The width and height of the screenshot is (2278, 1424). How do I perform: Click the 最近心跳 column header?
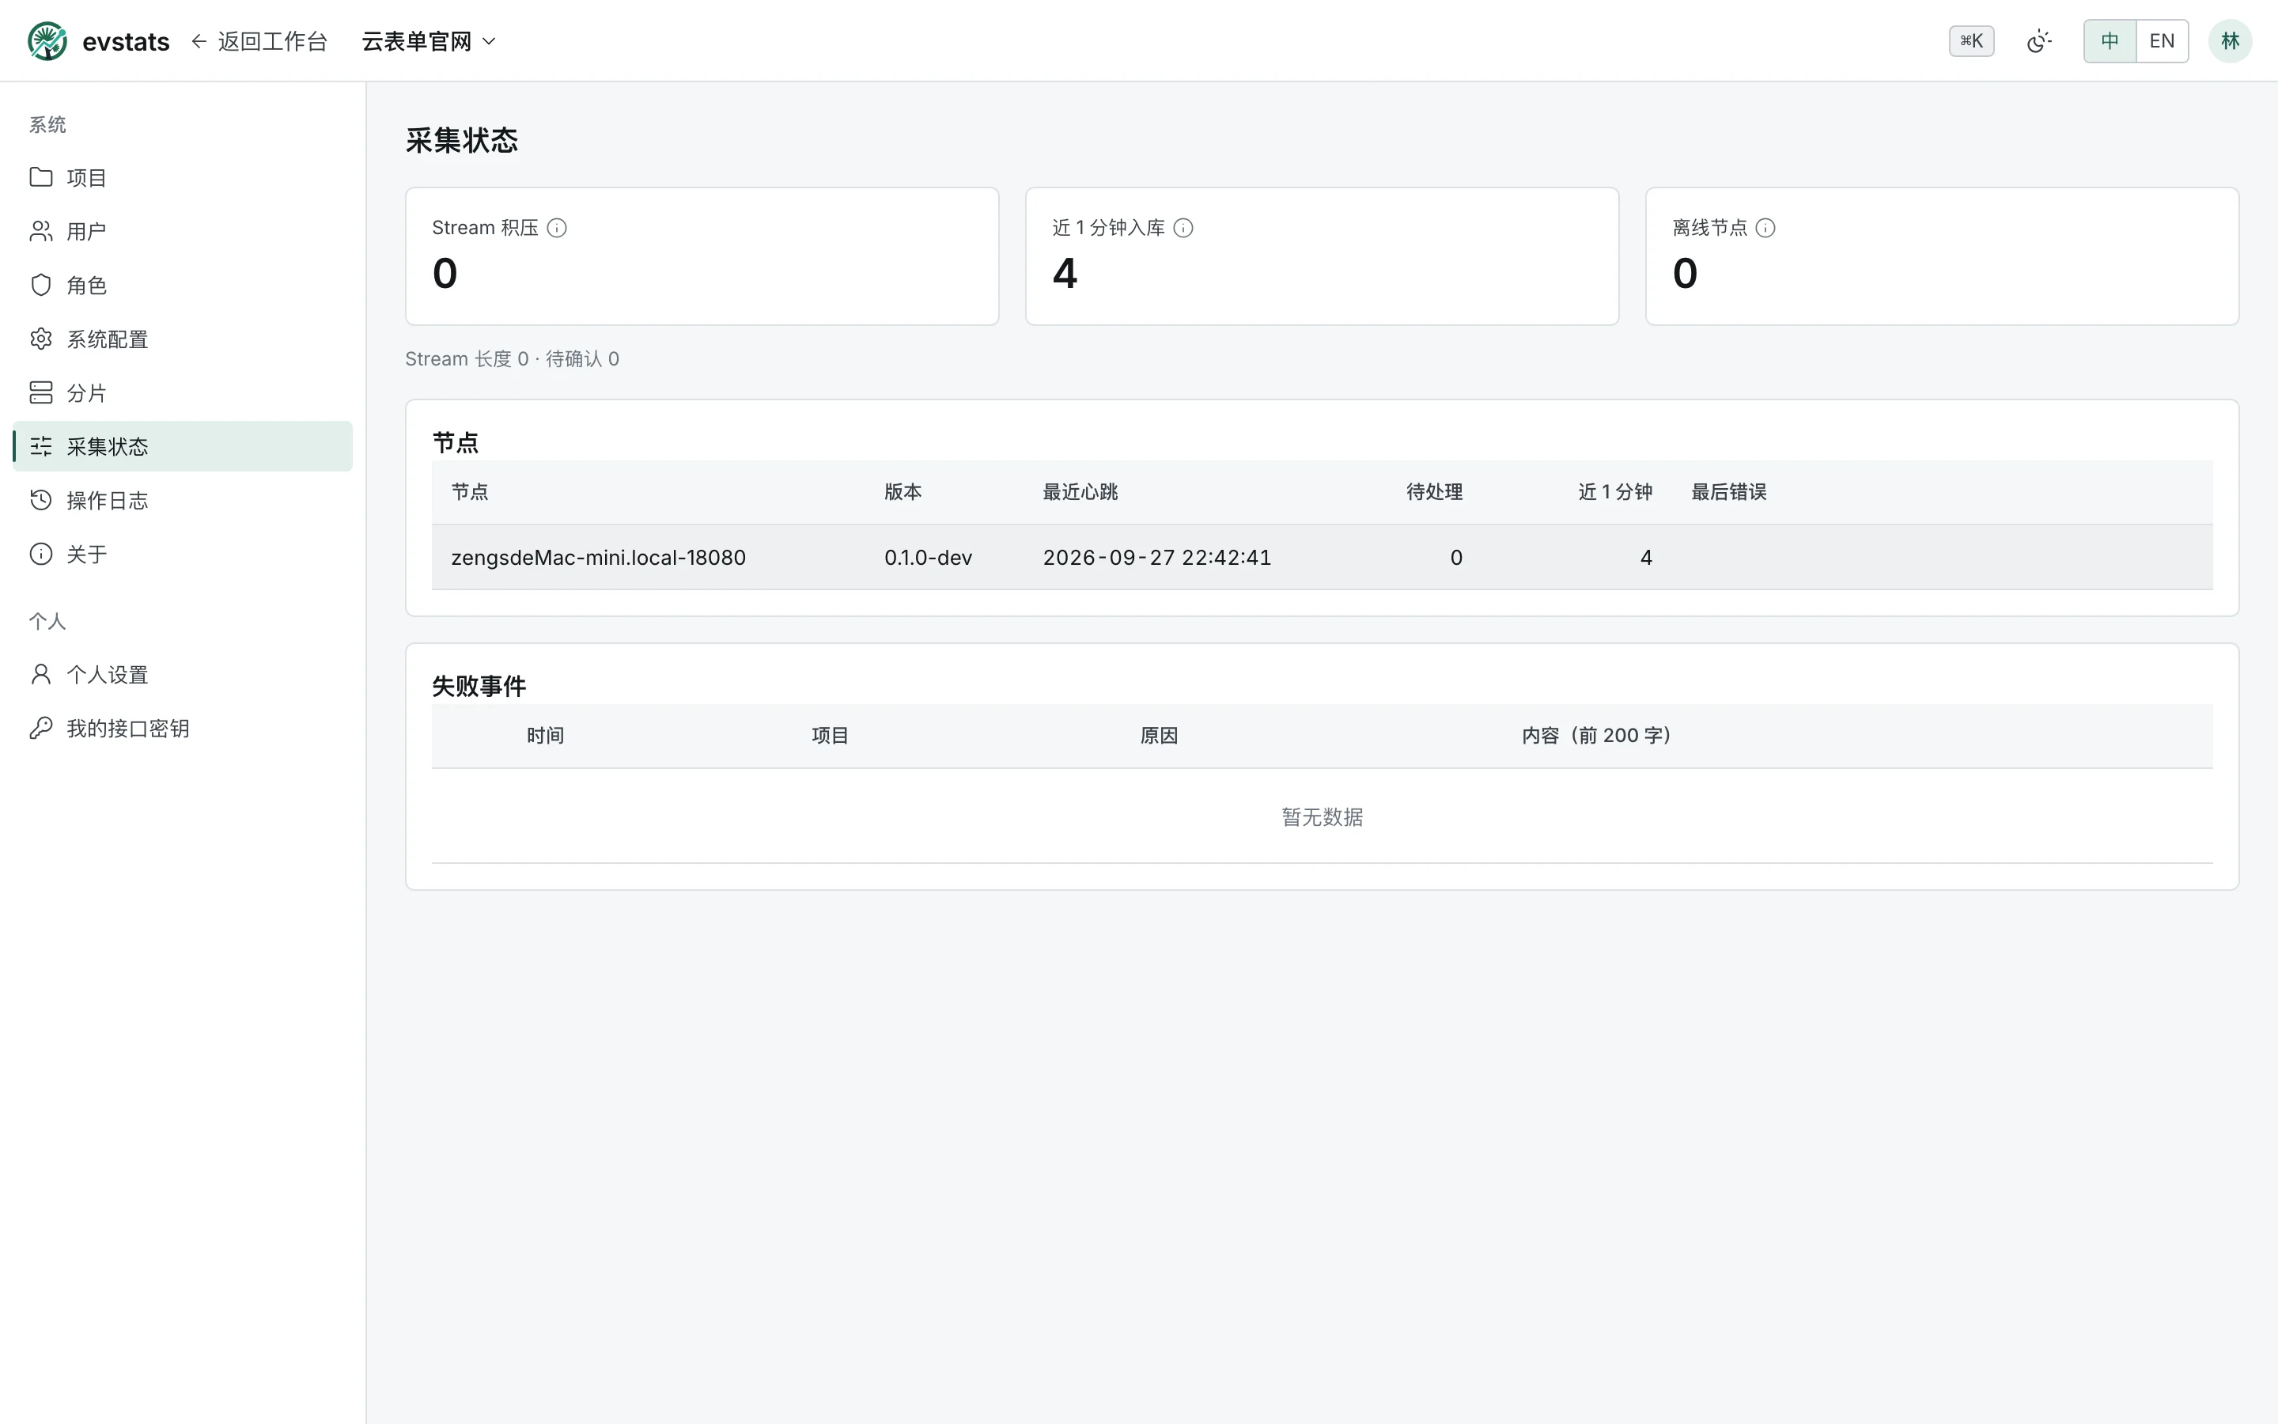tap(1080, 491)
